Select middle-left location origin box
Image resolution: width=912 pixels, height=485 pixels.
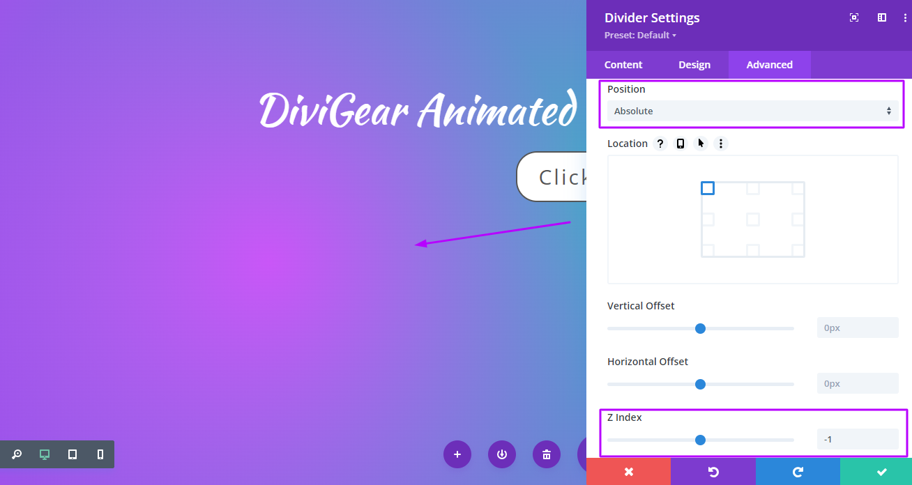(708, 220)
